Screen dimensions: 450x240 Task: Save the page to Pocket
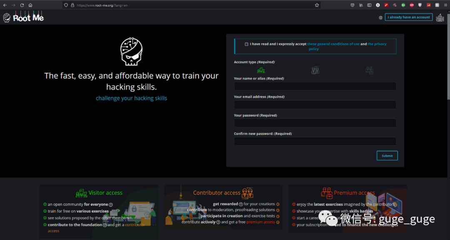point(352,5)
